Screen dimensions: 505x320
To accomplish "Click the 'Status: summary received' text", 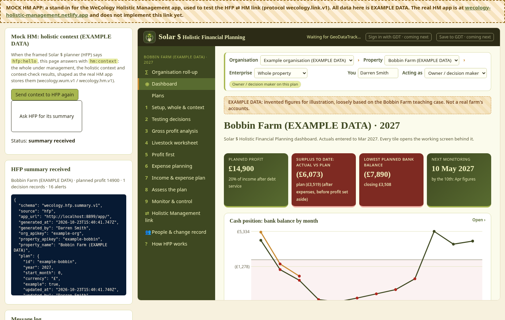I will (43, 141).
